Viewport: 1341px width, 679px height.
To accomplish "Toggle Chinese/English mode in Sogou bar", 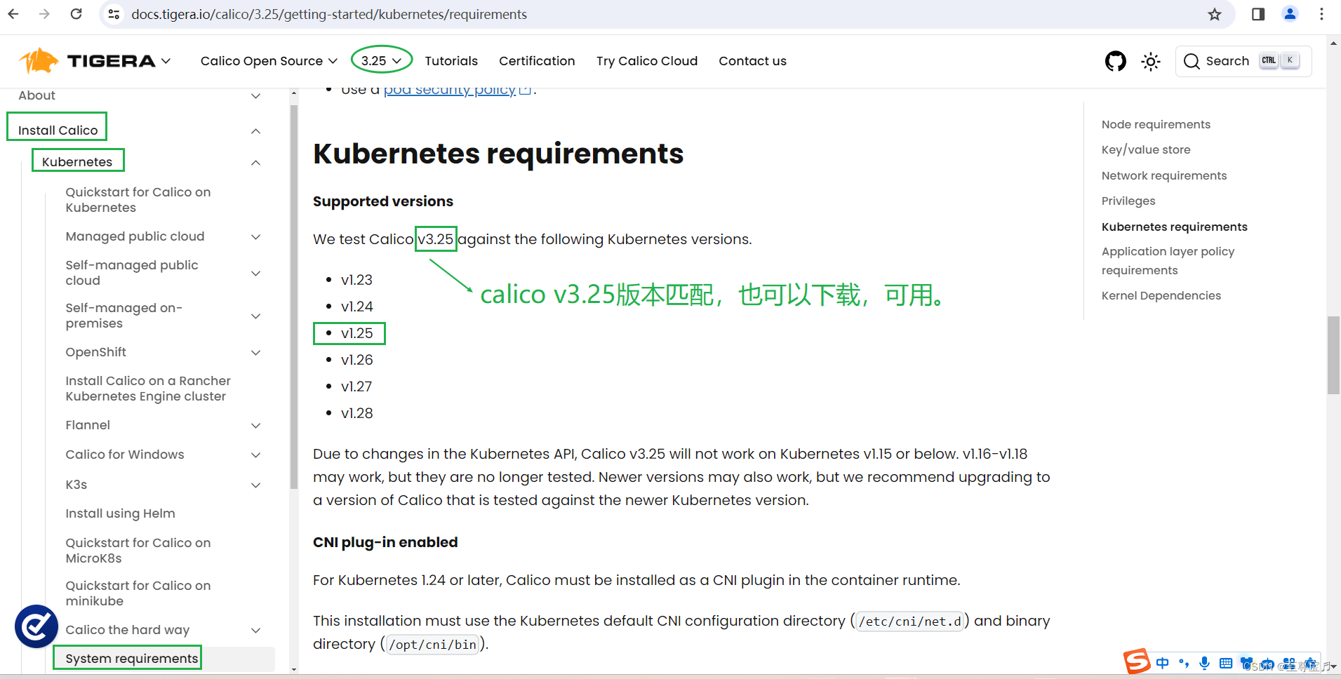I will tap(1163, 663).
